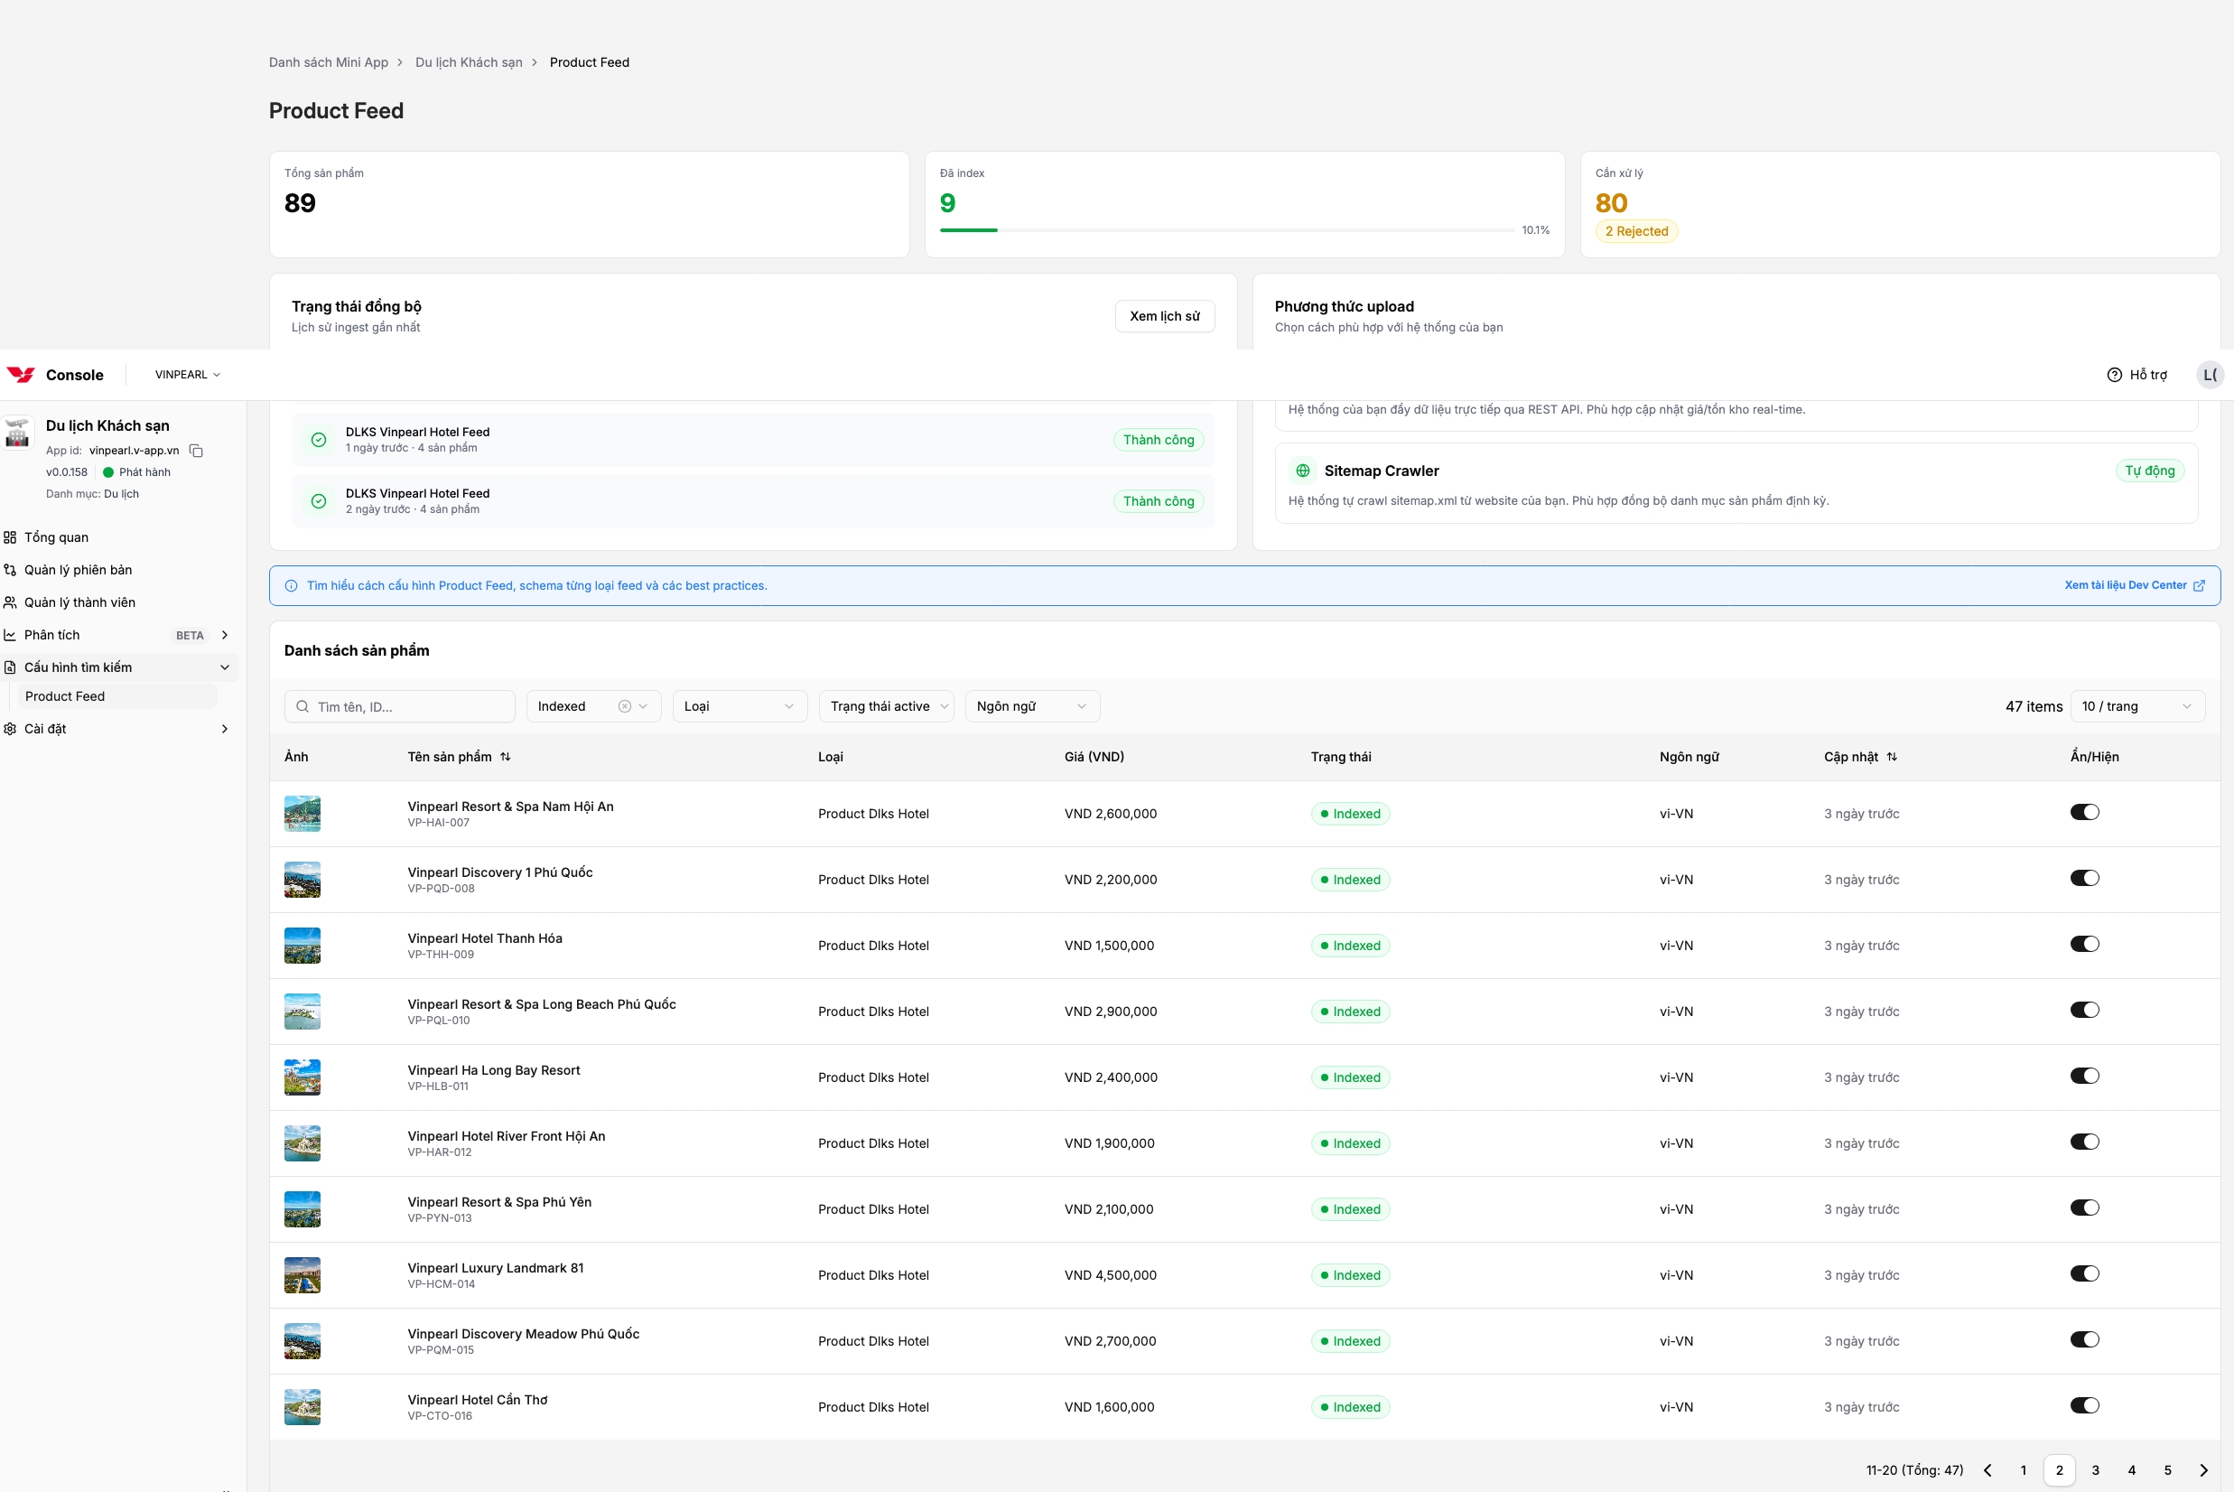Image resolution: width=2234 pixels, height=1492 pixels.
Task: Go to previous page arrow
Action: tap(1987, 1470)
